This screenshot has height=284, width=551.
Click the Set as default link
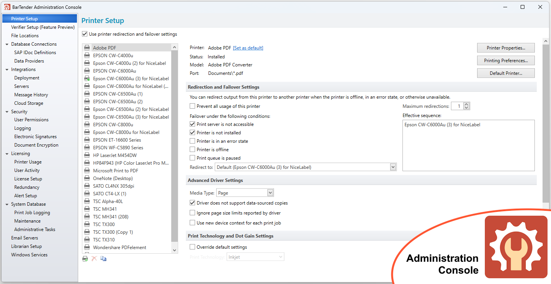[248, 48]
